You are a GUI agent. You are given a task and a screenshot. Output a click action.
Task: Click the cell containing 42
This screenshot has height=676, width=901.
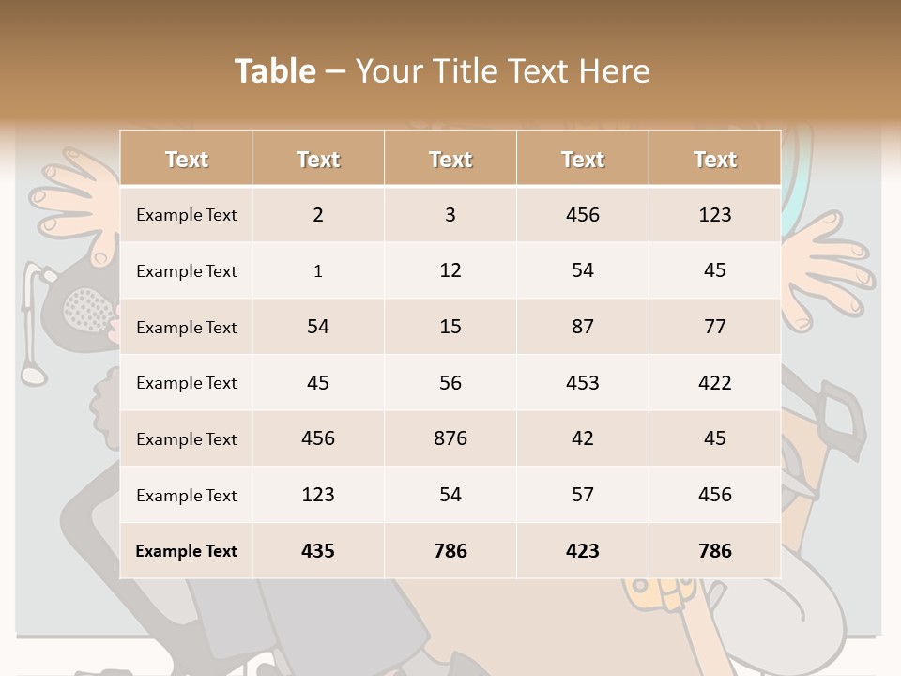(583, 438)
